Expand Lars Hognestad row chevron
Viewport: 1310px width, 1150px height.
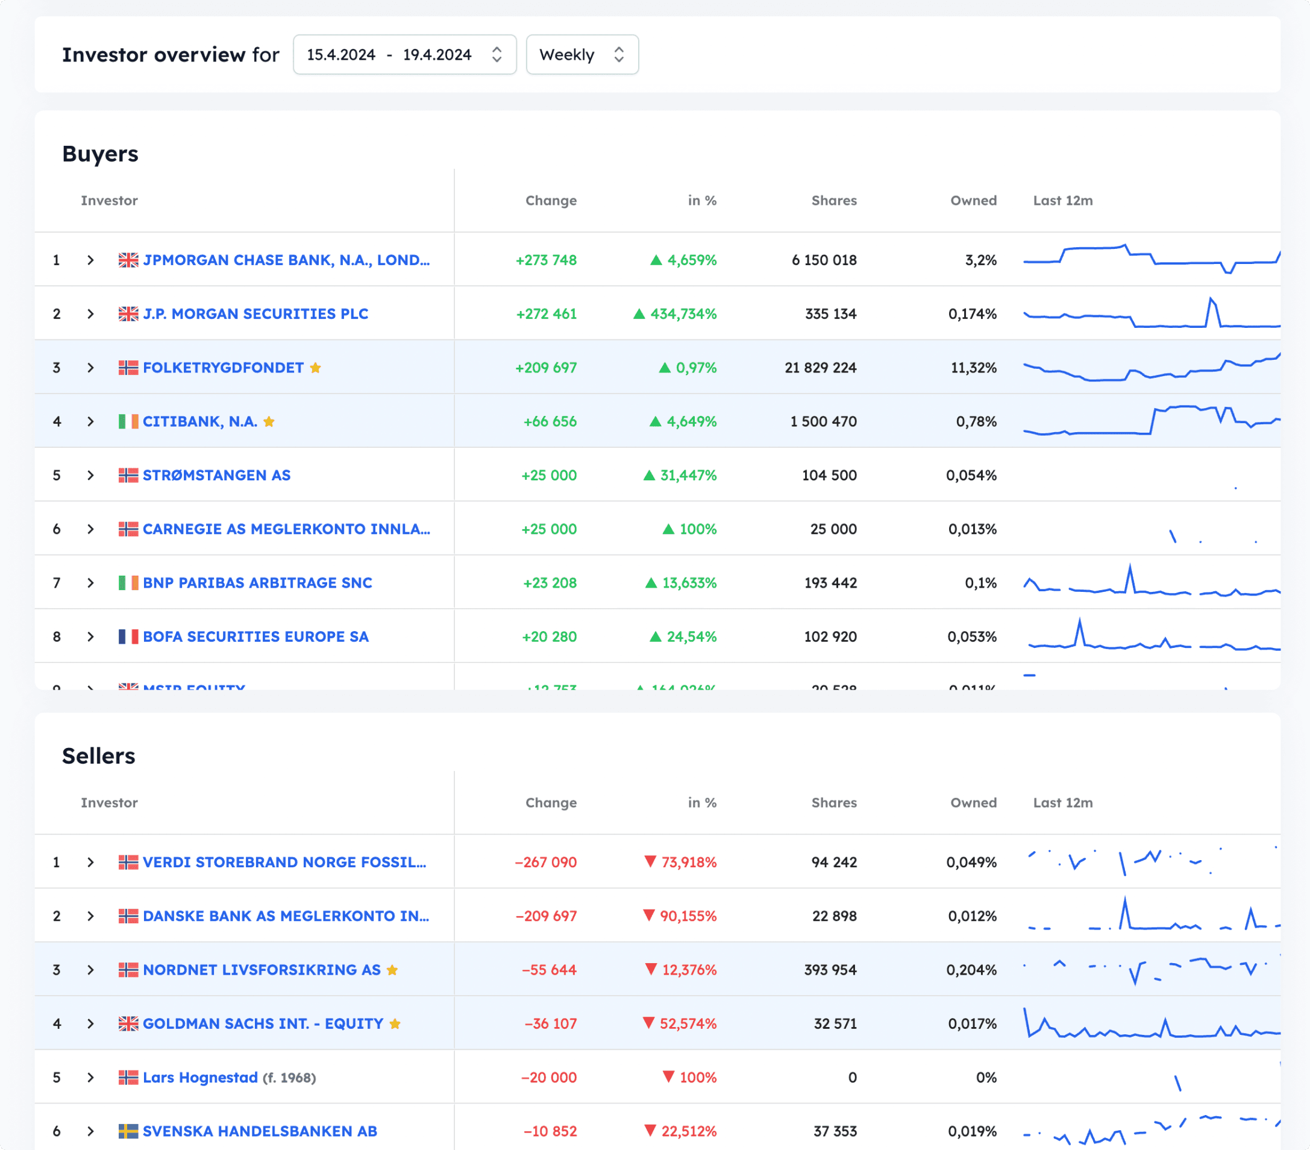click(90, 1078)
